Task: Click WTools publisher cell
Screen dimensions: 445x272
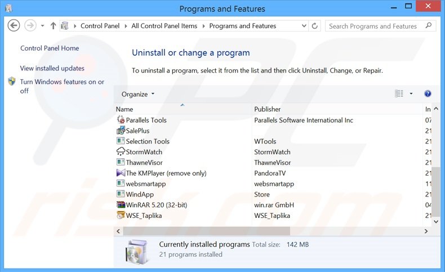Action: click(265, 141)
